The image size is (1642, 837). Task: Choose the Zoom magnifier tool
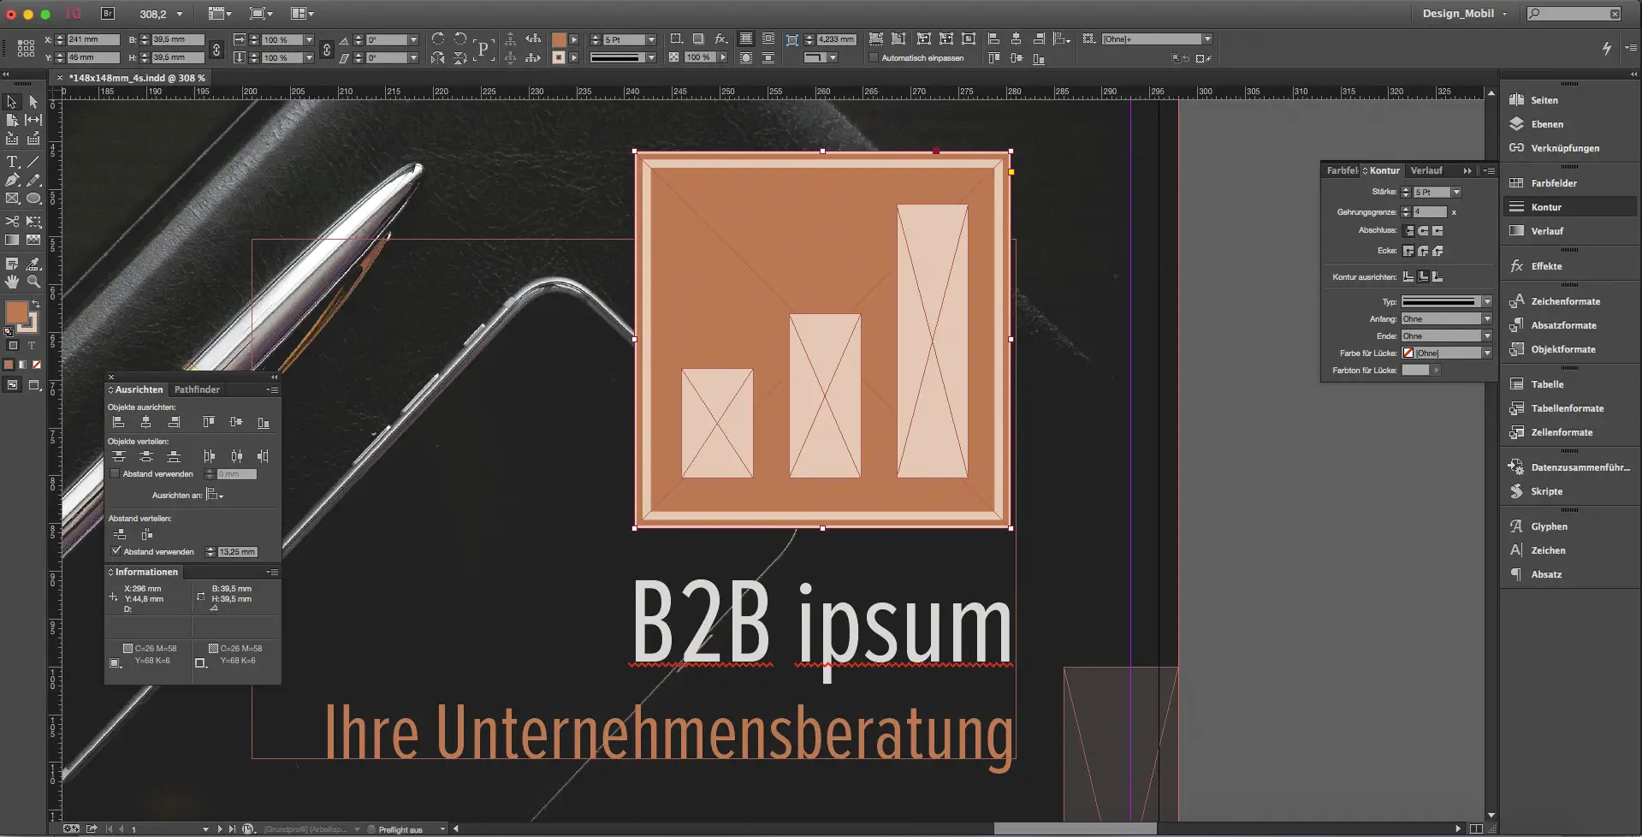(33, 282)
